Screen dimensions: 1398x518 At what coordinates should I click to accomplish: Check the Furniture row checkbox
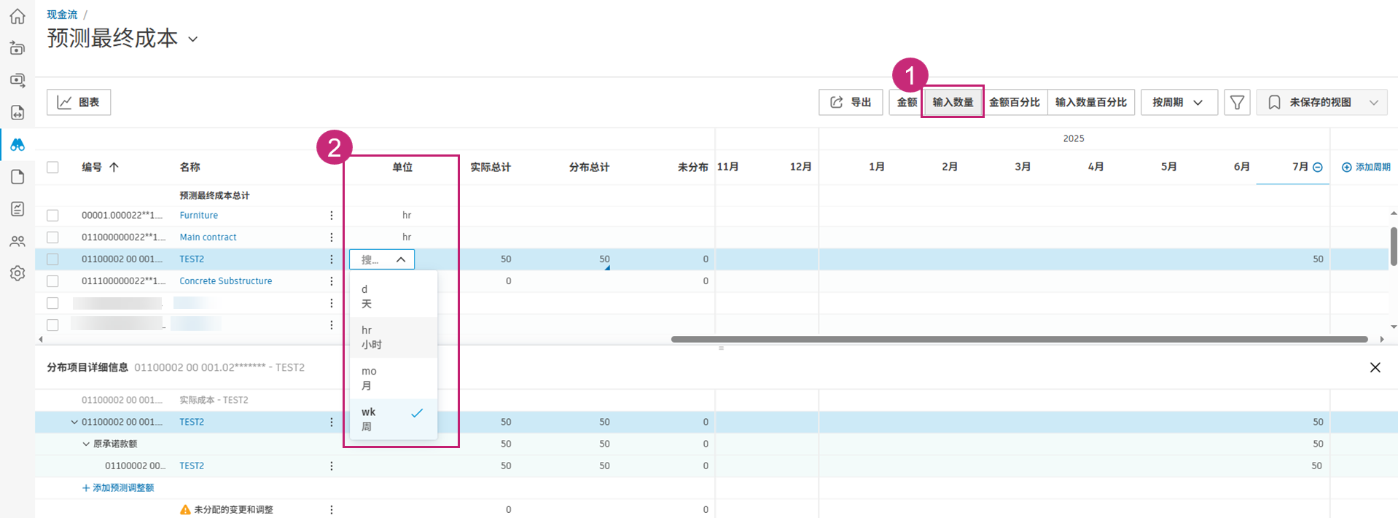(x=52, y=215)
